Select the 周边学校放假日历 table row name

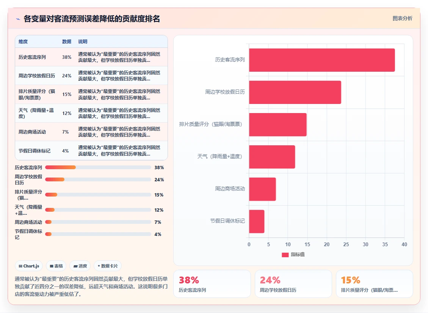37,75
